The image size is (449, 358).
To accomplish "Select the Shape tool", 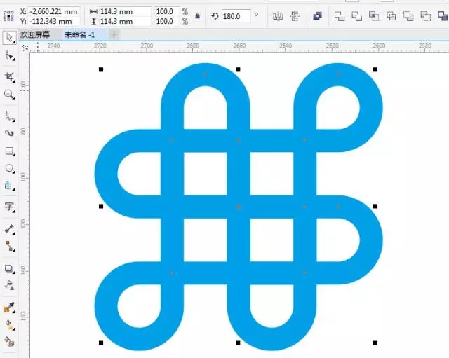I will (x=9, y=55).
